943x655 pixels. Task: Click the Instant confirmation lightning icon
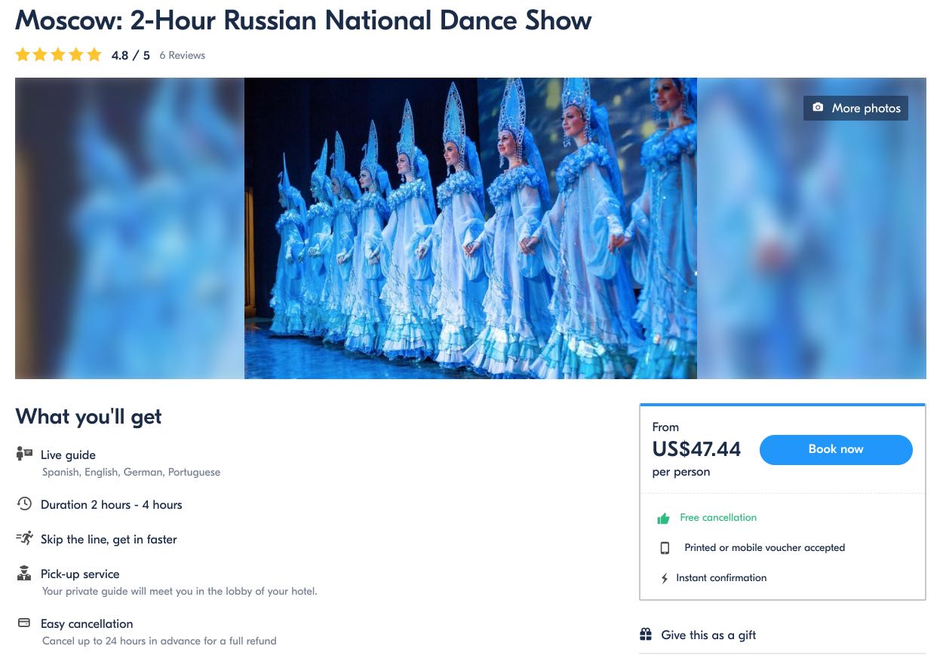[665, 578]
